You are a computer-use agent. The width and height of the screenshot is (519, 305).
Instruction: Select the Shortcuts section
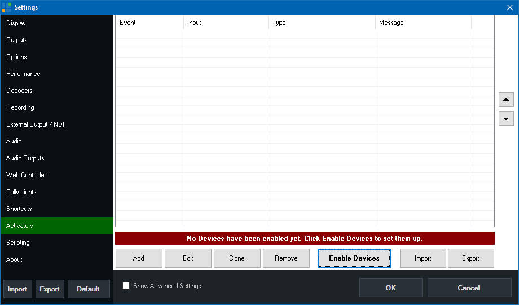pyautogui.click(x=19, y=209)
